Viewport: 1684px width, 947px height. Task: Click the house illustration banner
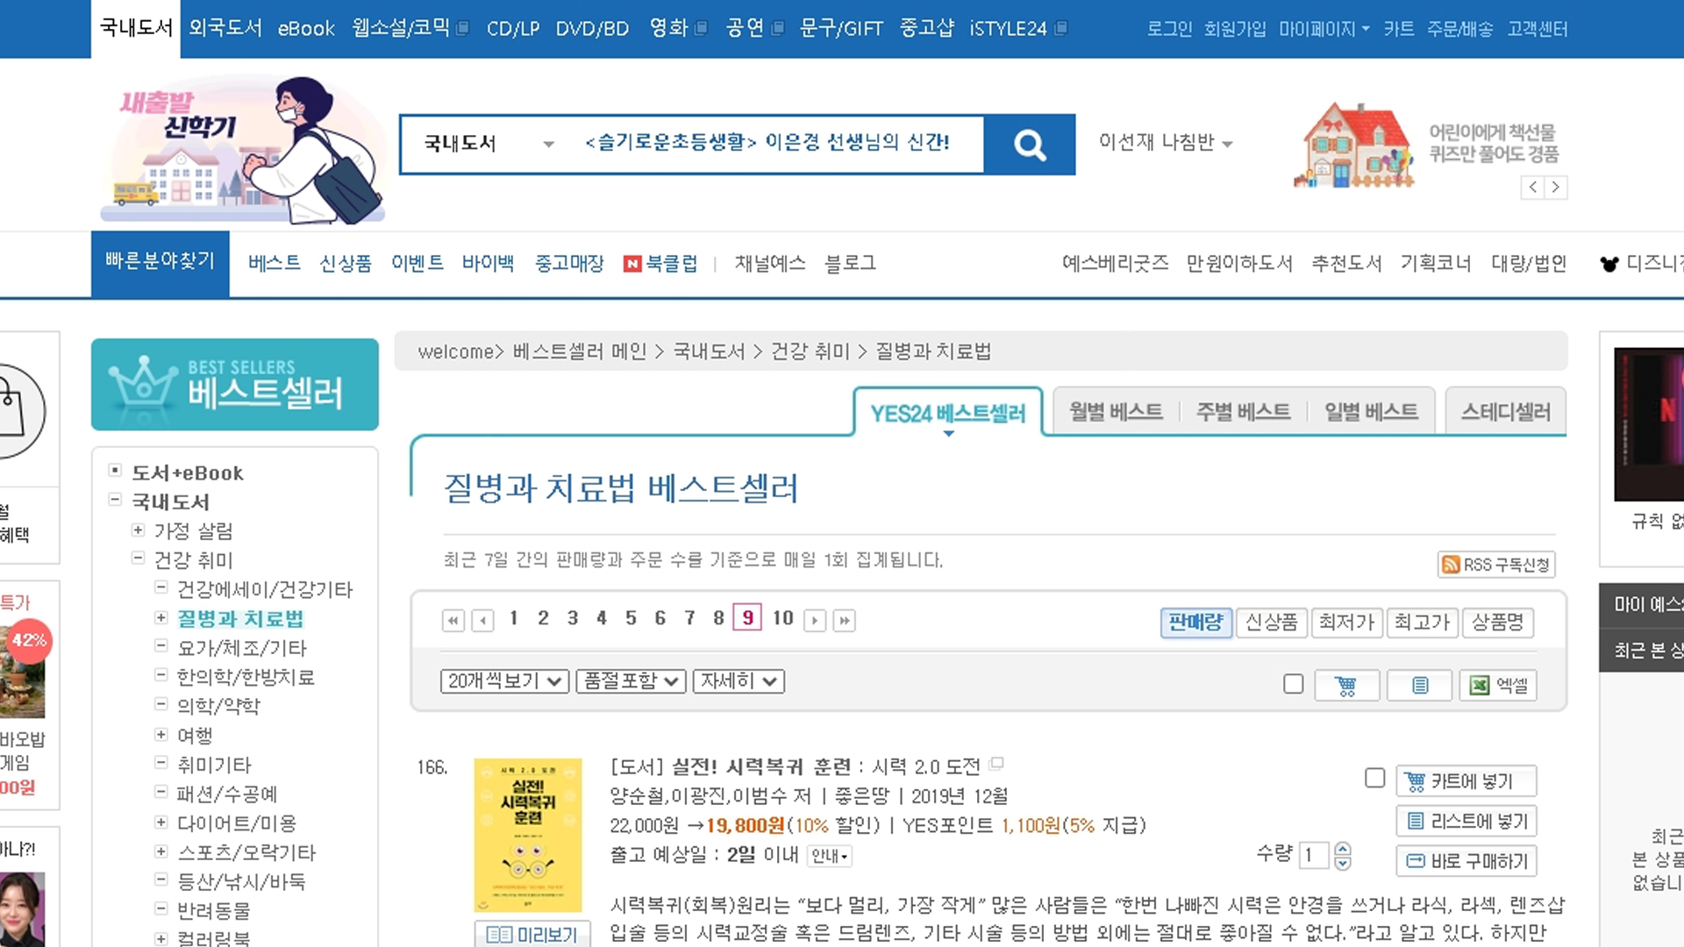click(x=1353, y=145)
